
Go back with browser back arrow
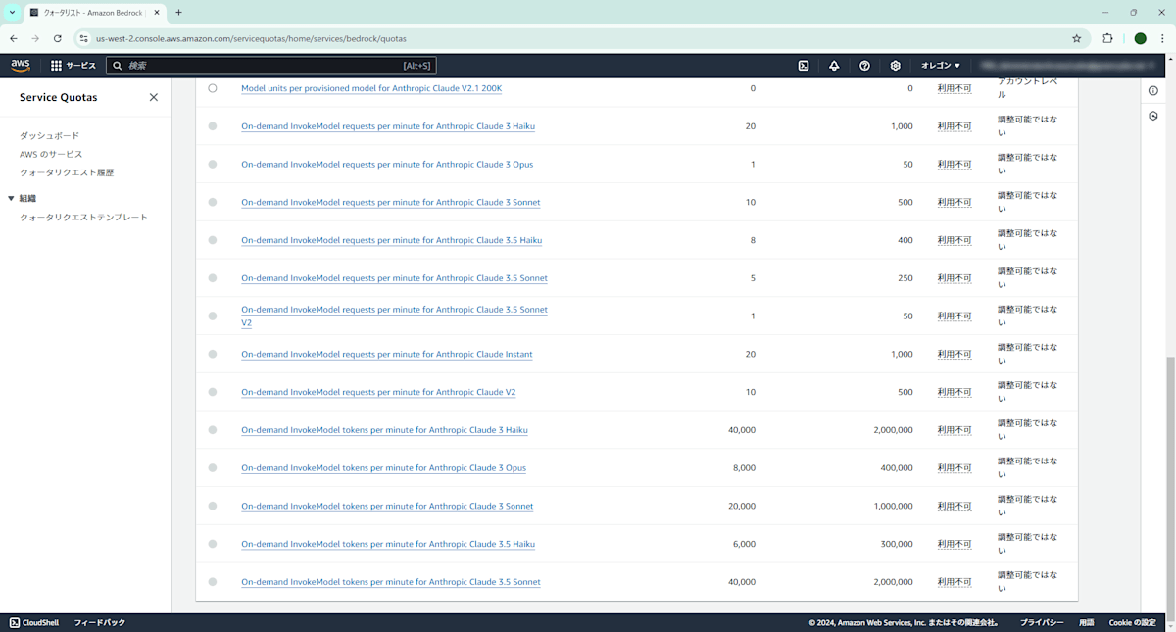[14, 38]
